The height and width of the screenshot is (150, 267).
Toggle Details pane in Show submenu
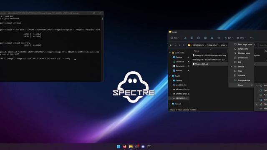(260, 90)
